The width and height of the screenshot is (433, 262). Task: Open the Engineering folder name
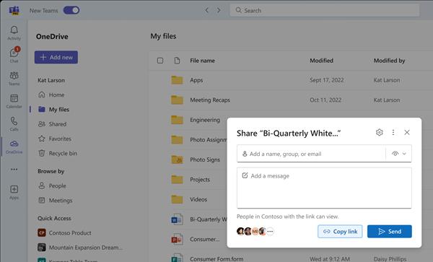point(205,120)
